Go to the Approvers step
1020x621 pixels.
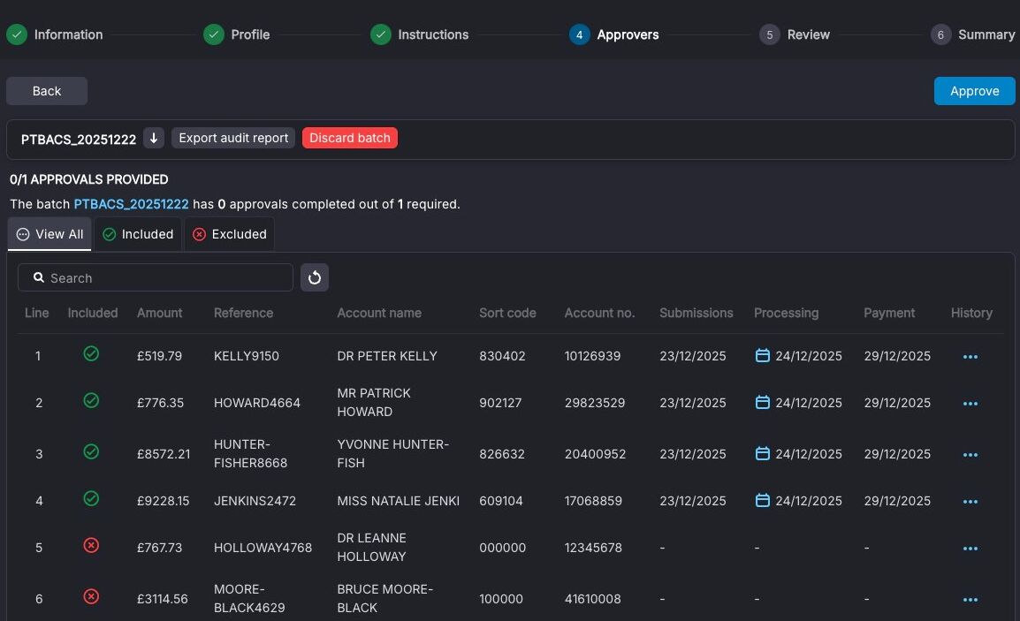(614, 34)
